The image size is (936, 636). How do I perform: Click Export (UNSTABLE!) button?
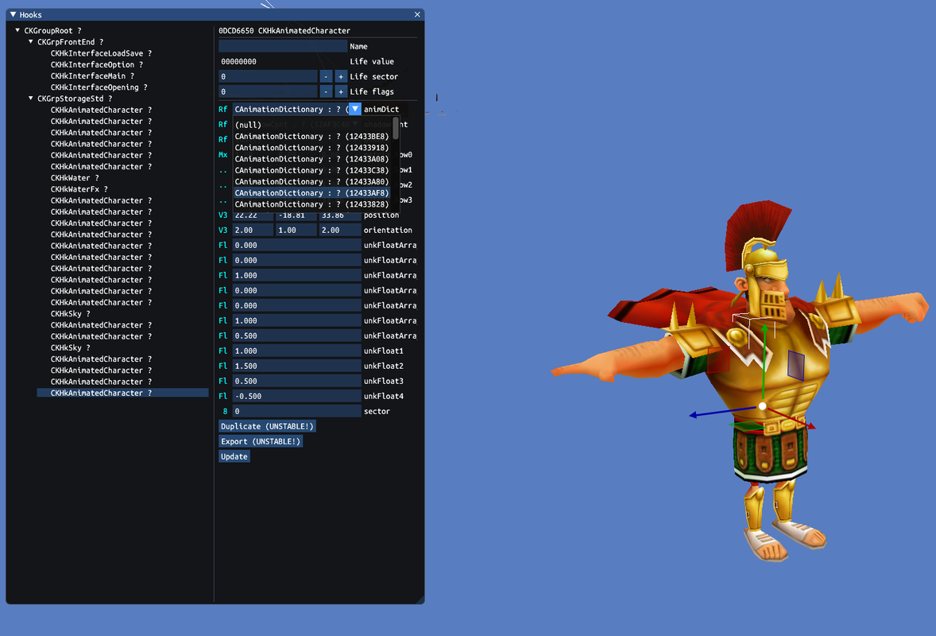click(x=261, y=441)
